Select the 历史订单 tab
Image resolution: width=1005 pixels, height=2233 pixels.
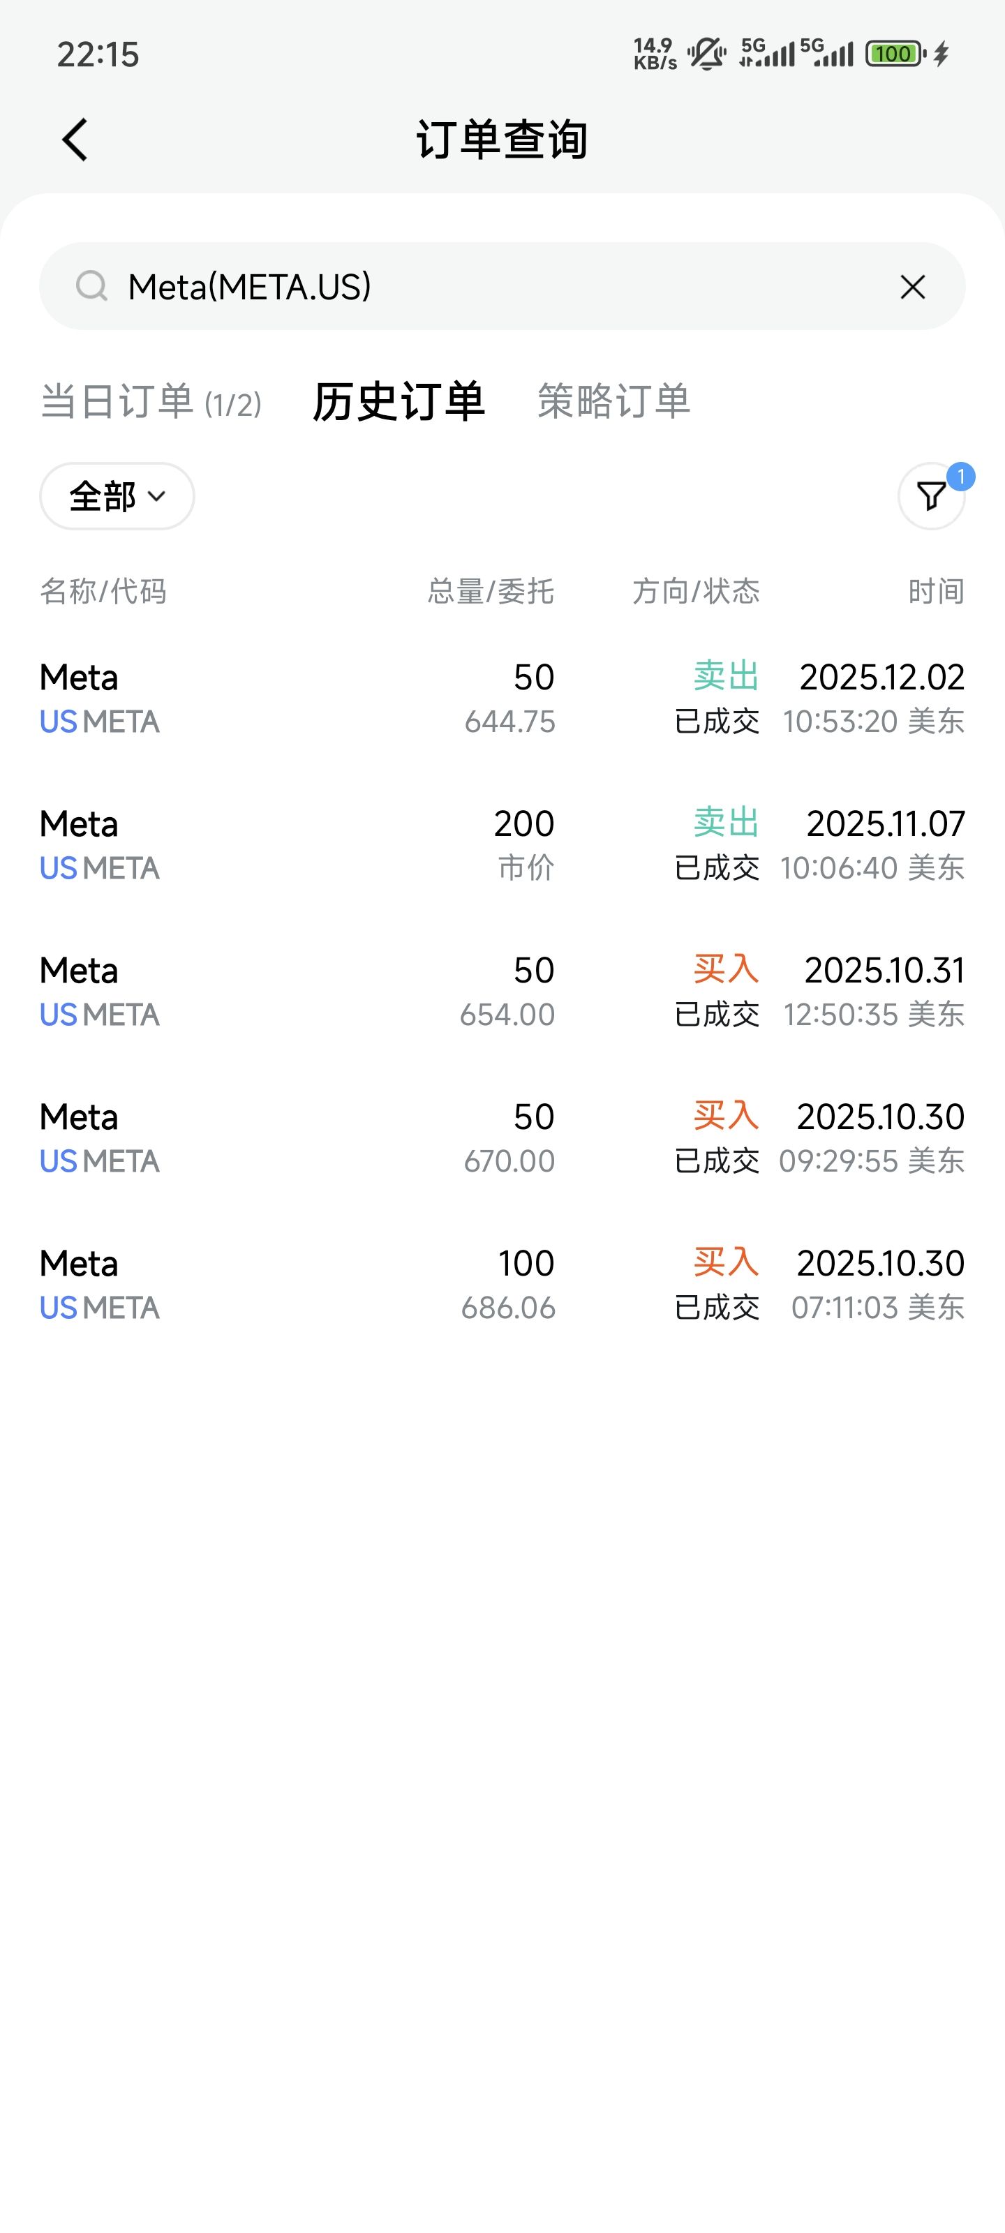[398, 402]
